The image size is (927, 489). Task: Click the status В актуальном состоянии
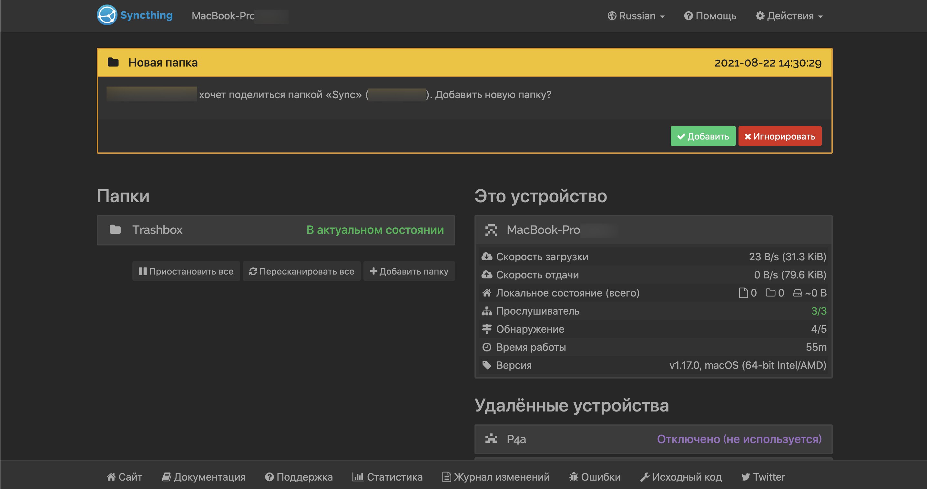click(x=375, y=230)
